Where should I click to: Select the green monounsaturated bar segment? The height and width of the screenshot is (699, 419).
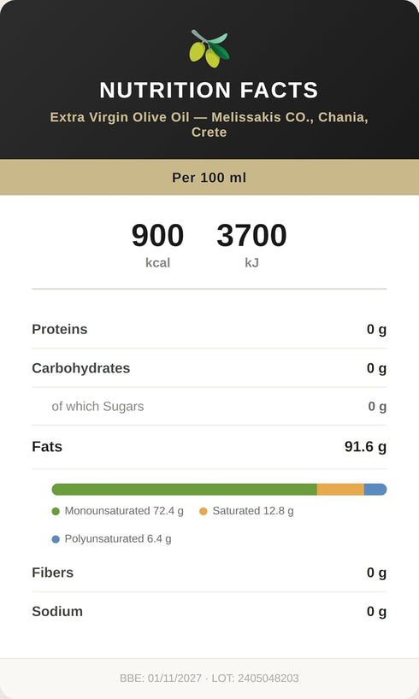coord(185,490)
